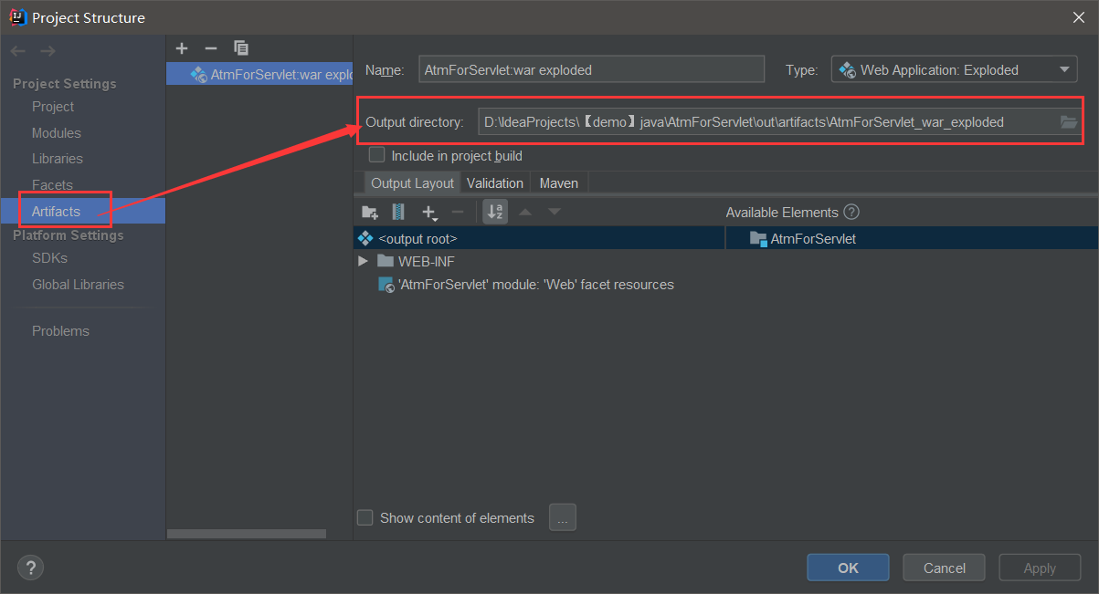The image size is (1099, 594).
Task: Create directory icon in Output Layout toolbar
Action: click(x=369, y=213)
